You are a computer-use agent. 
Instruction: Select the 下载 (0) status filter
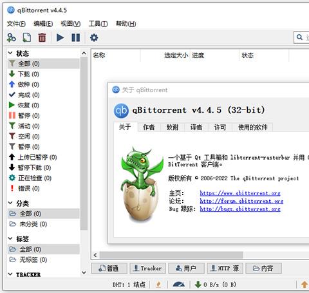(x=44, y=74)
